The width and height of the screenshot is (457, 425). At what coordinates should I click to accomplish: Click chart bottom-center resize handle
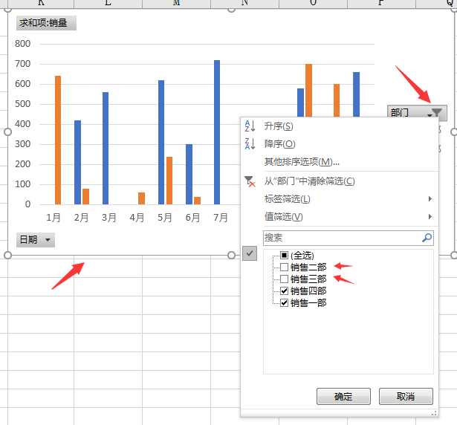pos(231,256)
